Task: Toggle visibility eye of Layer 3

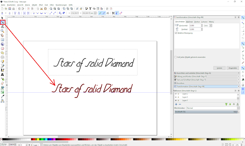Action: (x=176, y=97)
